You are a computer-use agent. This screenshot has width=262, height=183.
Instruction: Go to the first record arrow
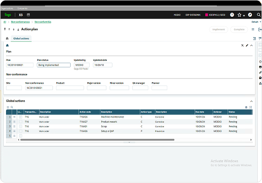[5, 29]
